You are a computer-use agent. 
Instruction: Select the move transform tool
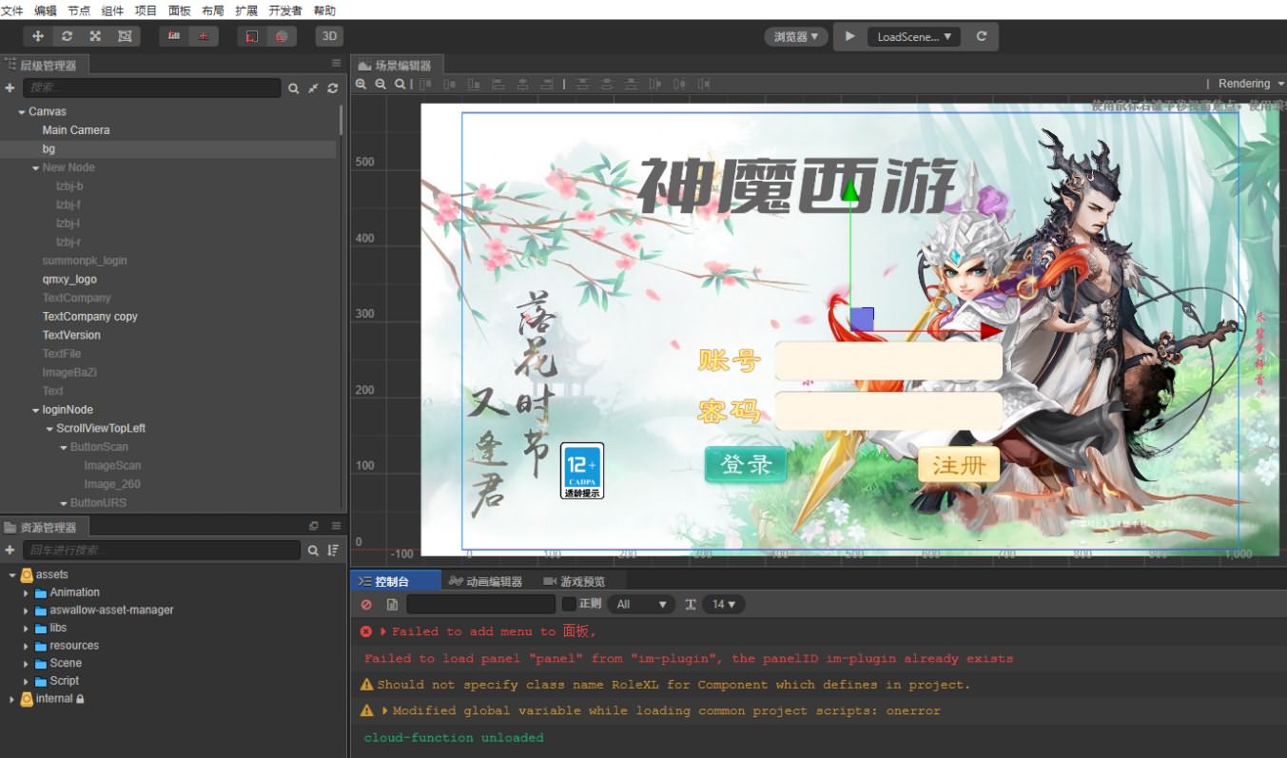(38, 36)
